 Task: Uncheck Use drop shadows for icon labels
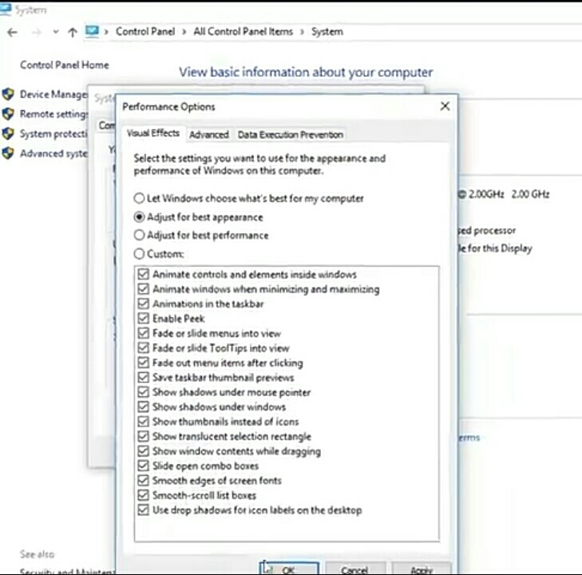(143, 510)
